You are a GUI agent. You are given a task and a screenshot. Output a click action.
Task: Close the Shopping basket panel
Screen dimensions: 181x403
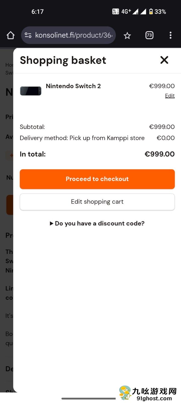tap(164, 60)
